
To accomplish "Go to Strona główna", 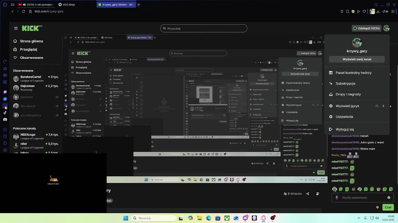I will [28, 41].
